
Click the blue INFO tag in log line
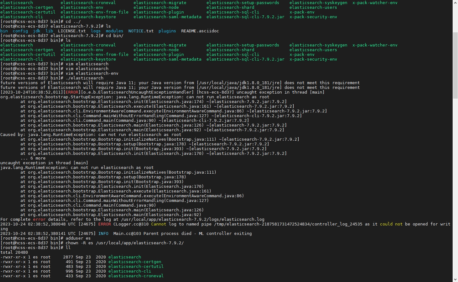(103, 234)
